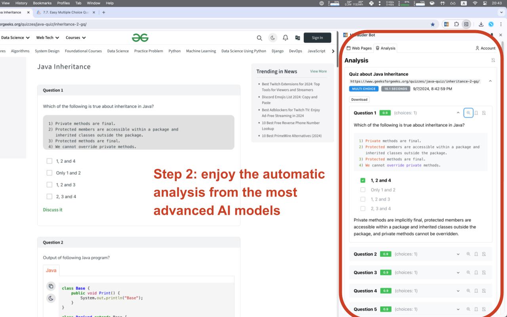Open the 'Discuss it' link under Question 1

53,210
